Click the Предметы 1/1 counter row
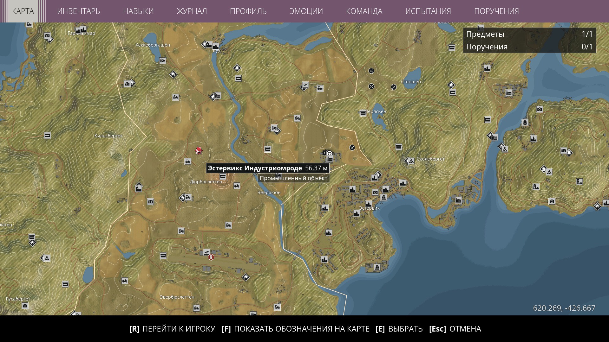The image size is (609, 342). [x=529, y=34]
